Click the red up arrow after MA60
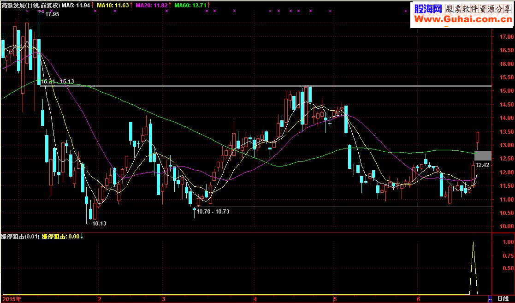Viewport: 515px width, 303px height. tap(209, 5)
